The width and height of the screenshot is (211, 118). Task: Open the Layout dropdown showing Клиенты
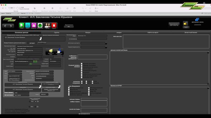(x=12, y=13)
